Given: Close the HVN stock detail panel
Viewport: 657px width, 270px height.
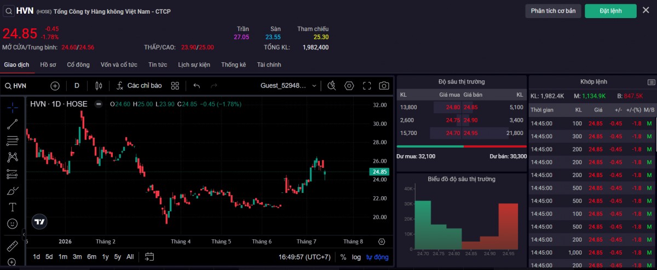Looking at the screenshot, I should pos(646,10).
